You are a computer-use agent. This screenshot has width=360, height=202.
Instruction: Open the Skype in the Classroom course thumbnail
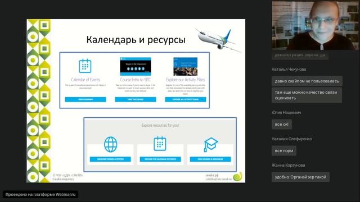click(136, 66)
